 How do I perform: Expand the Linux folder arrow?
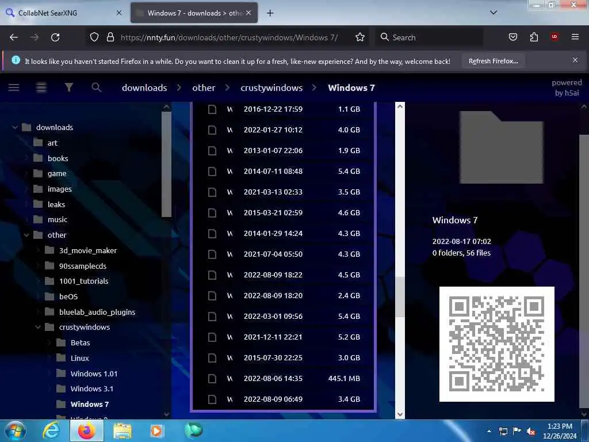(x=49, y=358)
